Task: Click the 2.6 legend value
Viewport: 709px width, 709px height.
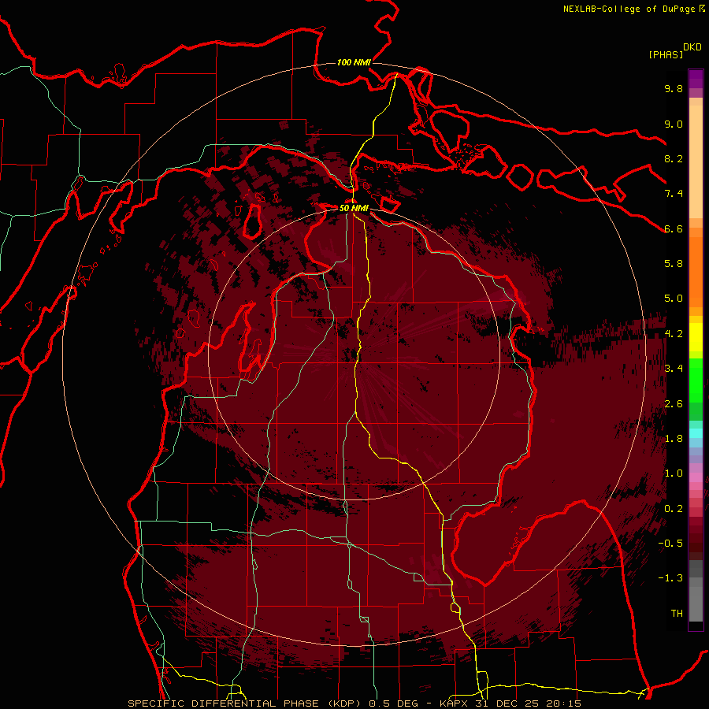Action: (674, 404)
